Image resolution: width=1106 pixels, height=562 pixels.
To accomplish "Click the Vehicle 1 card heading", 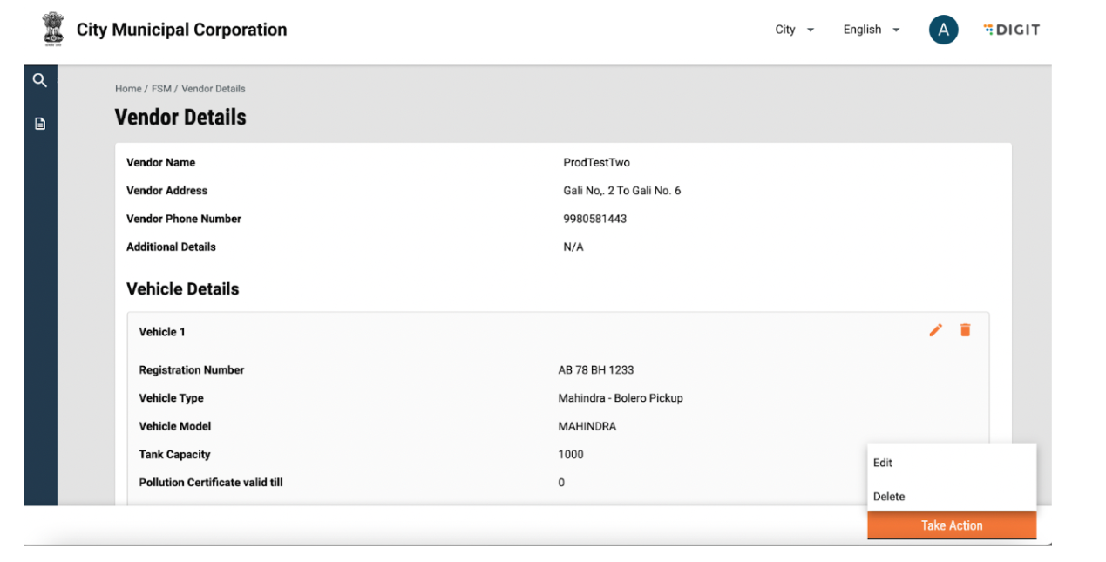I will [x=162, y=332].
